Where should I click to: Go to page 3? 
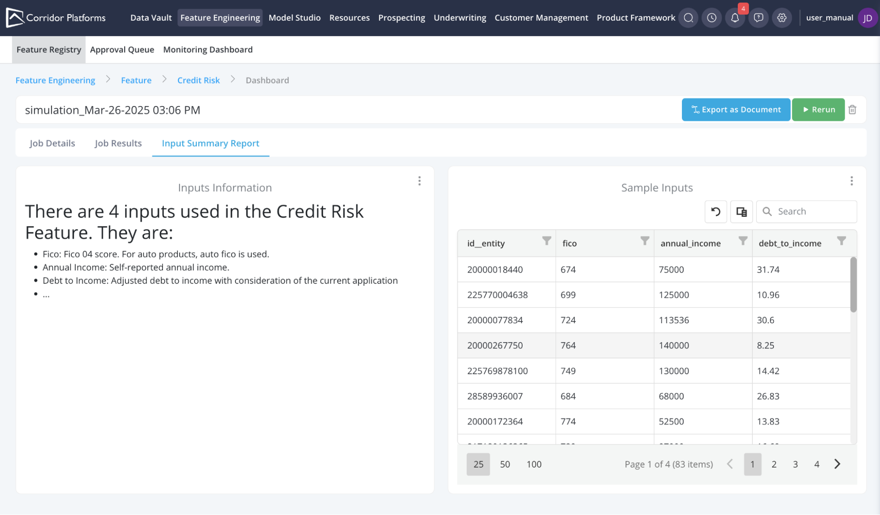(795, 464)
